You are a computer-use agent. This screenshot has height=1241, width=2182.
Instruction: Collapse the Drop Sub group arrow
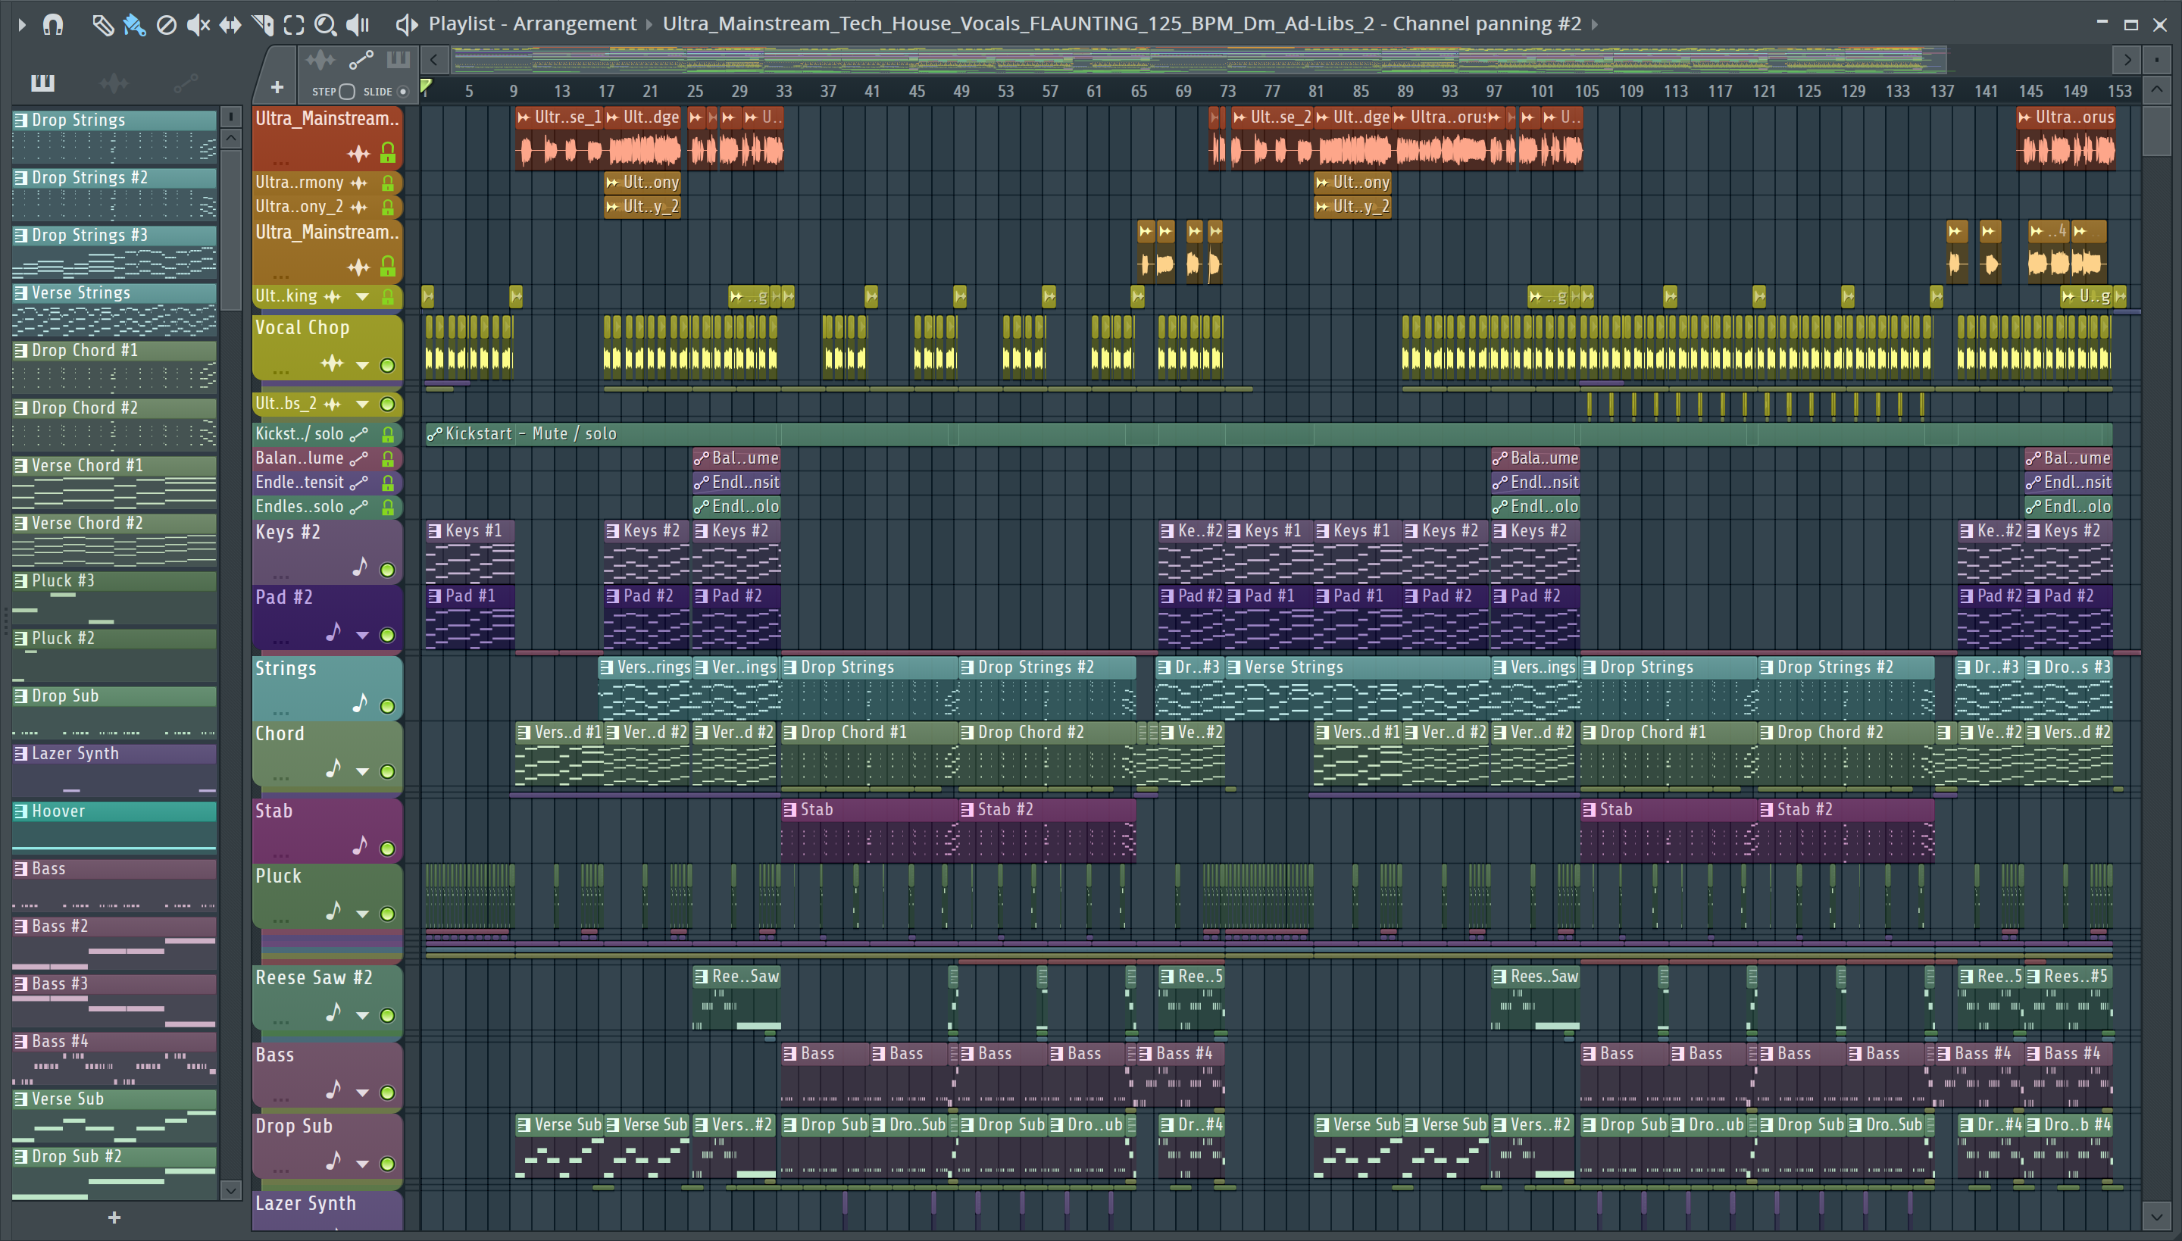click(362, 1164)
